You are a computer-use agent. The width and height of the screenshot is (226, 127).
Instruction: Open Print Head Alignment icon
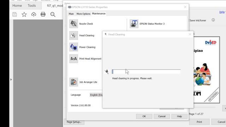coord(74,59)
